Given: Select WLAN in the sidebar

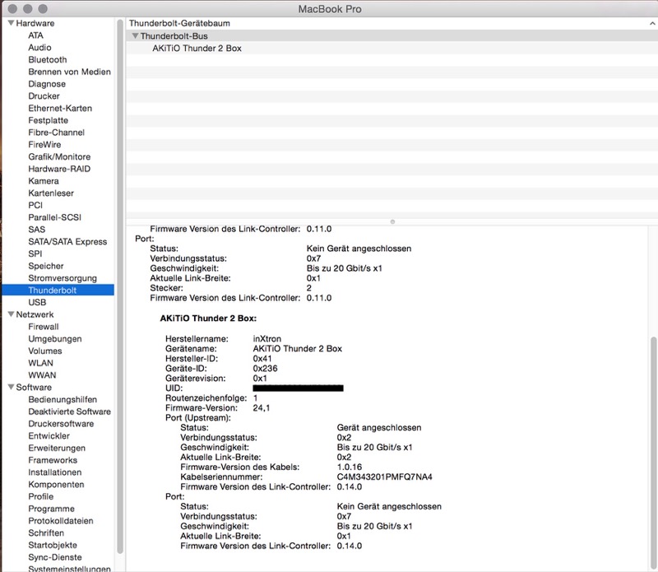Looking at the screenshot, I should tap(40, 363).
